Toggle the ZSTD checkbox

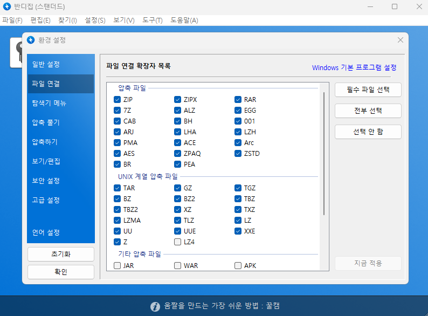pos(238,154)
